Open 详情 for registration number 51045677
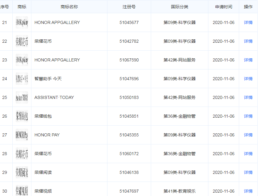This screenshot has width=261, height=196. 248,22
